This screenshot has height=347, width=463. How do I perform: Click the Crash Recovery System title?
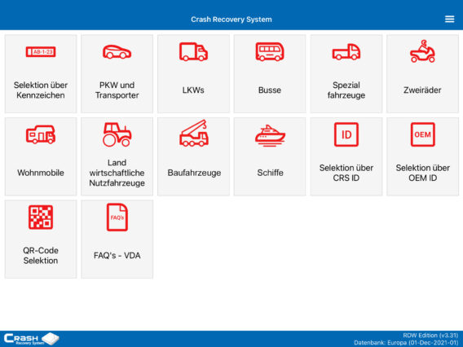(x=231, y=20)
